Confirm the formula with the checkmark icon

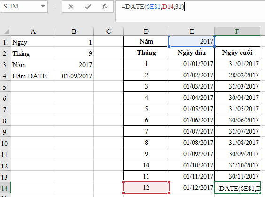pos(88,7)
